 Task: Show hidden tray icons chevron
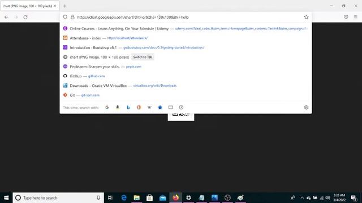302,198
